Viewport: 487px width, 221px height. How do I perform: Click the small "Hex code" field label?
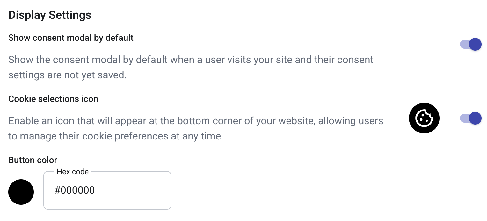point(73,172)
